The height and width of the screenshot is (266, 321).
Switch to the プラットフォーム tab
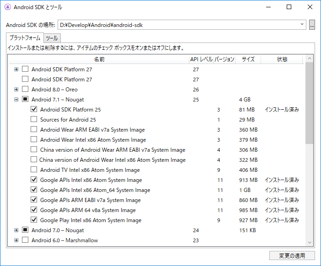pyautogui.click(x=25, y=38)
